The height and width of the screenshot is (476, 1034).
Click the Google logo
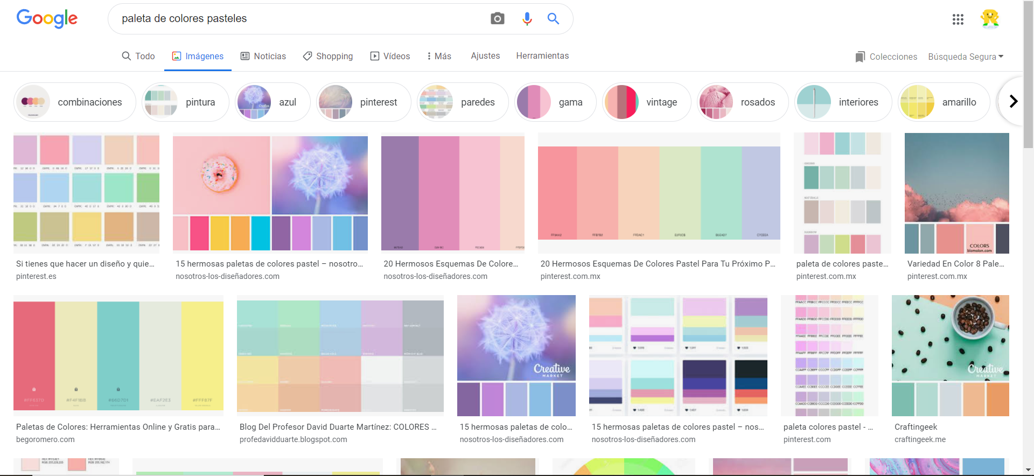[x=47, y=18]
